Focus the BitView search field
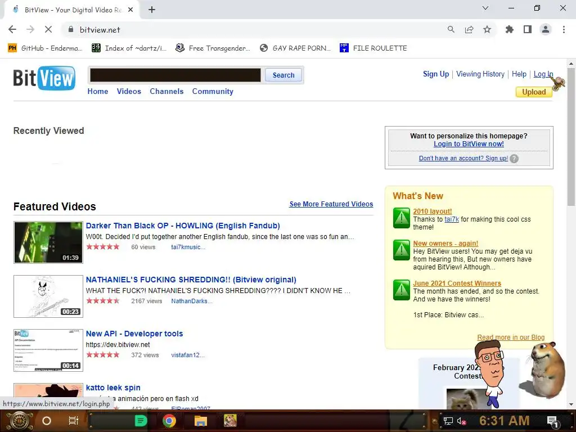 click(x=175, y=75)
